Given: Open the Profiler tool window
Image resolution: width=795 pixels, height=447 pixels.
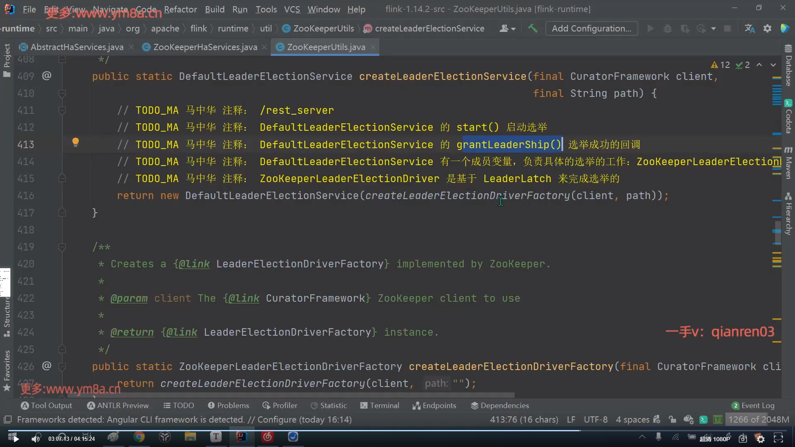Looking at the screenshot, I should pos(280,406).
